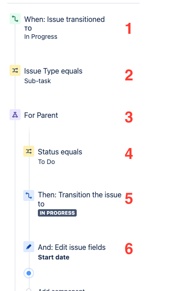
Task: Click the IN PROGRESS status badge
Action: [x=57, y=213]
